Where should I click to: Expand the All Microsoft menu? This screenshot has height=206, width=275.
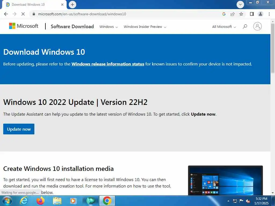[224, 27]
